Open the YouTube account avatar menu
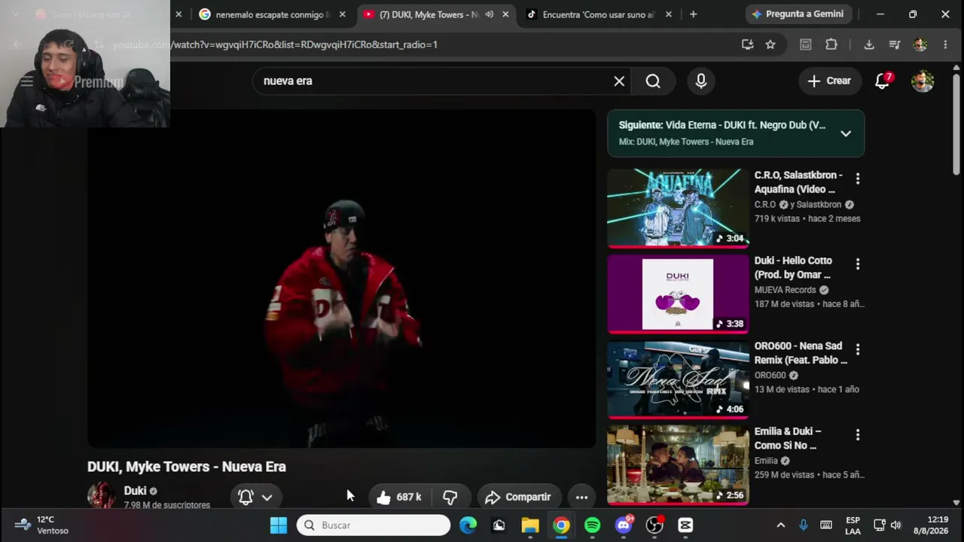Image resolution: width=964 pixels, height=542 pixels. (x=923, y=81)
